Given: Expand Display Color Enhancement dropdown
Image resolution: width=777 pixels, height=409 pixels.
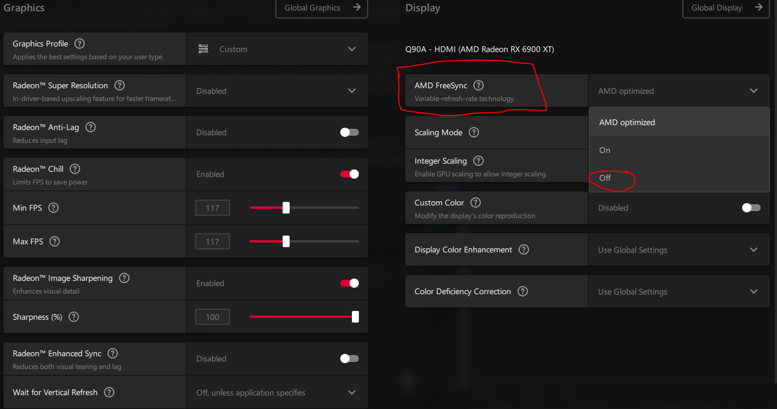Looking at the screenshot, I should [x=679, y=250].
